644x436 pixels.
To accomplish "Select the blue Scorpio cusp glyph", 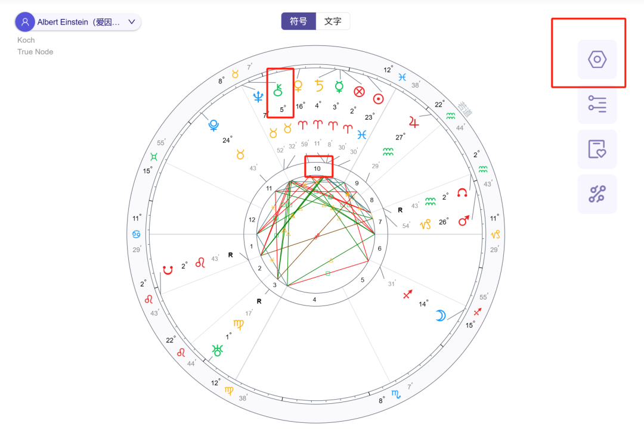I will pos(396,394).
